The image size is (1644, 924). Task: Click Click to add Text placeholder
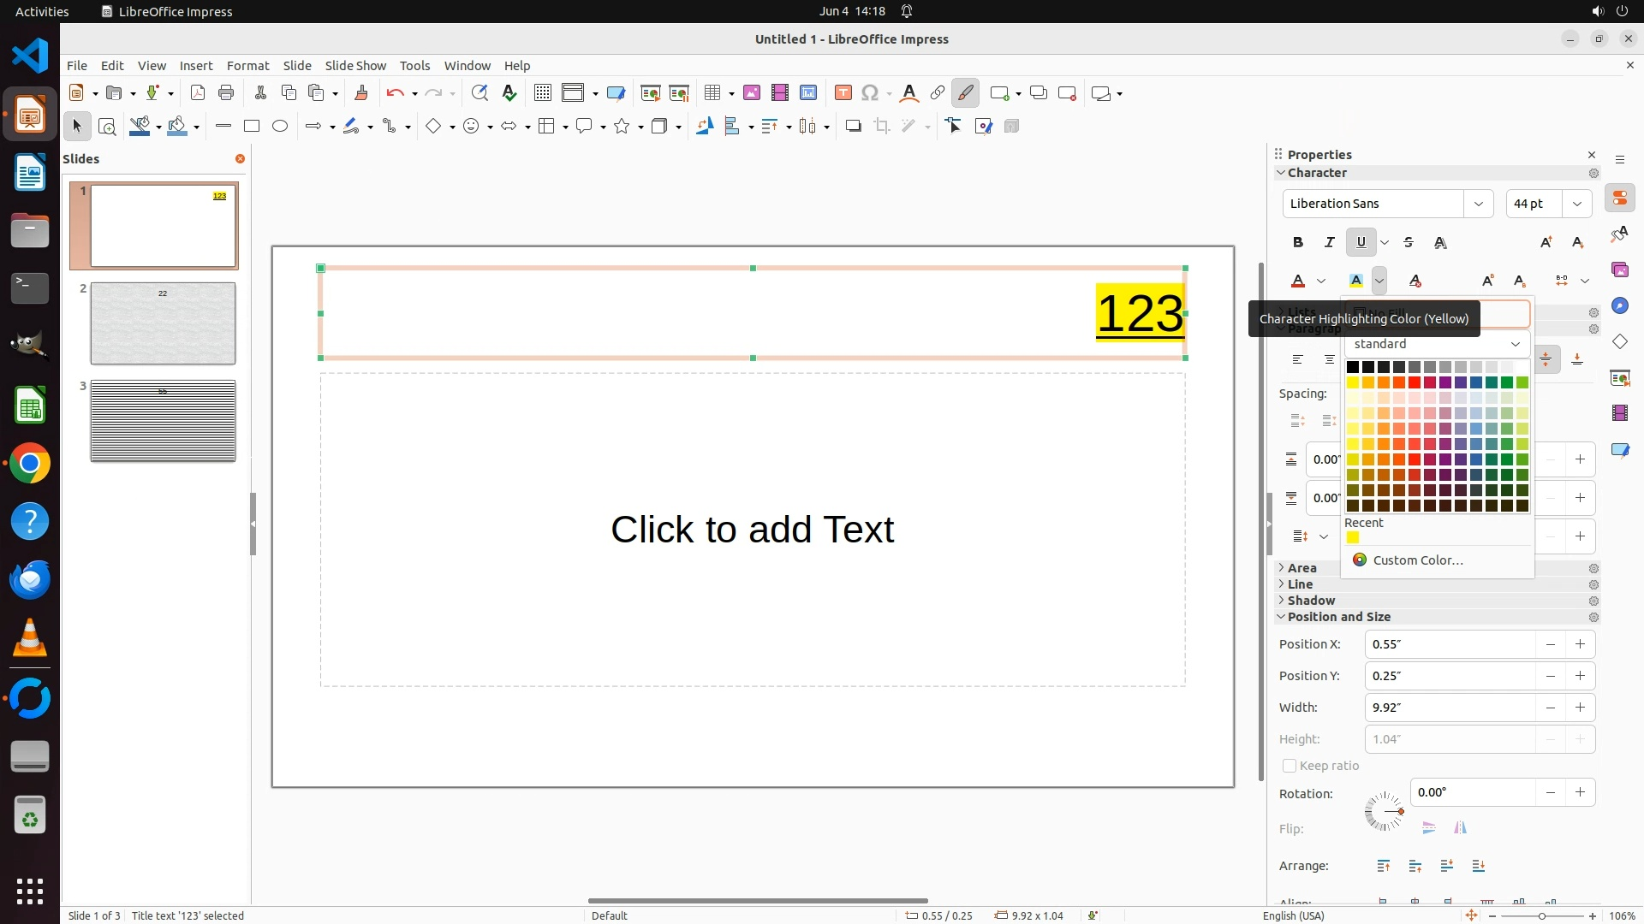[752, 530]
